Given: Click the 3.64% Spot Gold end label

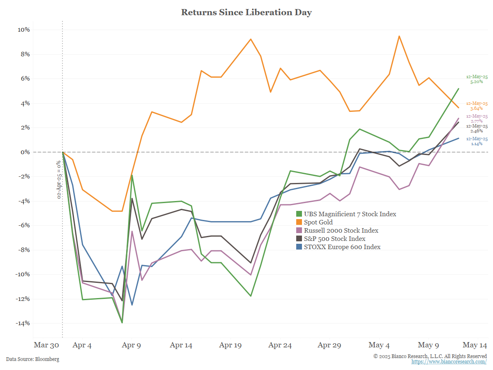Looking at the screenshot, I should [x=477, y=109].
